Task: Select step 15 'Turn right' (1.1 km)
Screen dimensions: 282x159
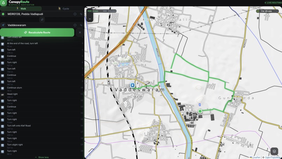Action: click(x=42, y=121)
